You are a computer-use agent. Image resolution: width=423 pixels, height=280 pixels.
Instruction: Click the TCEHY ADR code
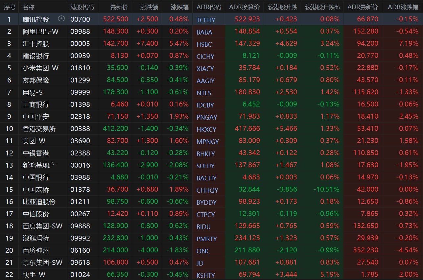(x=206, y=20)
